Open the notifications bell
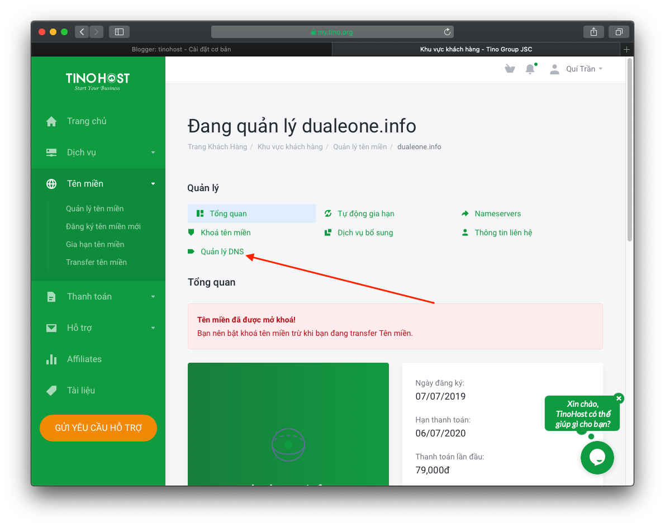This screenshot has height=527, width=665. click(530, 69)
